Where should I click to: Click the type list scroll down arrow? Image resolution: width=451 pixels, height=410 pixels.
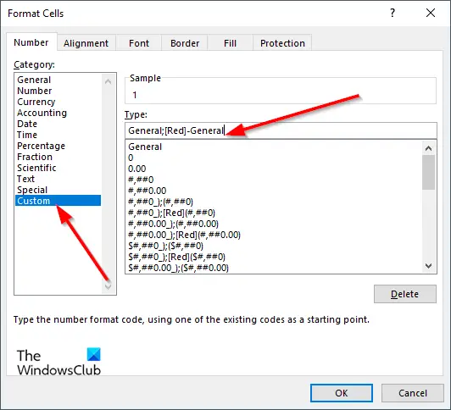(428, 266)
